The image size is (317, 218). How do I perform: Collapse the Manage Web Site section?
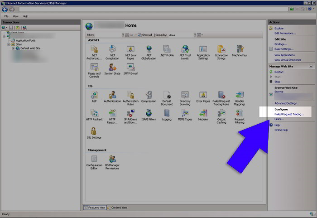(311, 66)
